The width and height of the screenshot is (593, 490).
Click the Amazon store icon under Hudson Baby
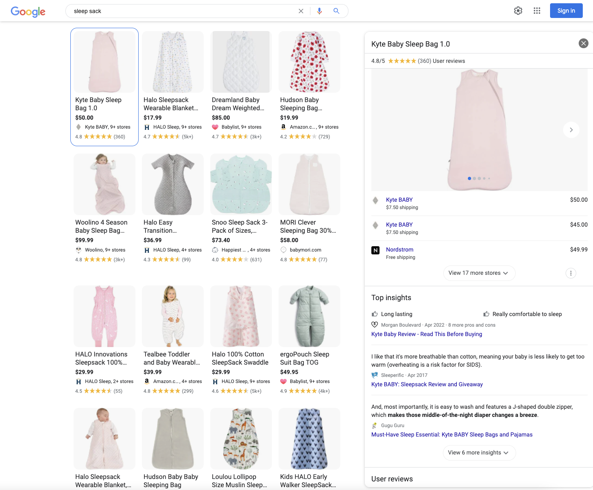283,127
